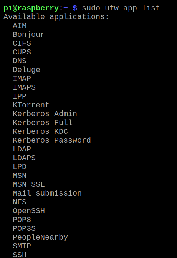Click the pi@raspberry prompt text
This screenshot has height=258, width=177.
pos(31,8)
